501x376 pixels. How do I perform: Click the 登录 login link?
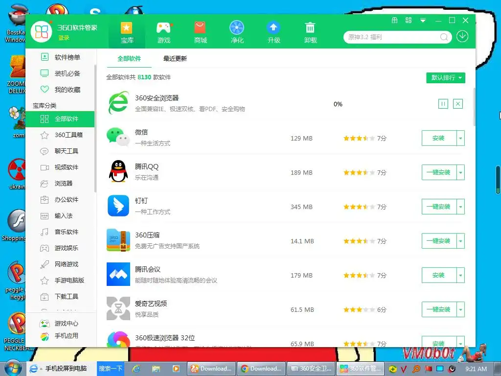64,38
